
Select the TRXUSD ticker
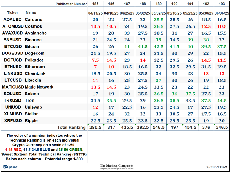tap(12, 100)
